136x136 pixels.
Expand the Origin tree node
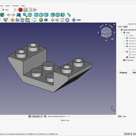[124, 35]
